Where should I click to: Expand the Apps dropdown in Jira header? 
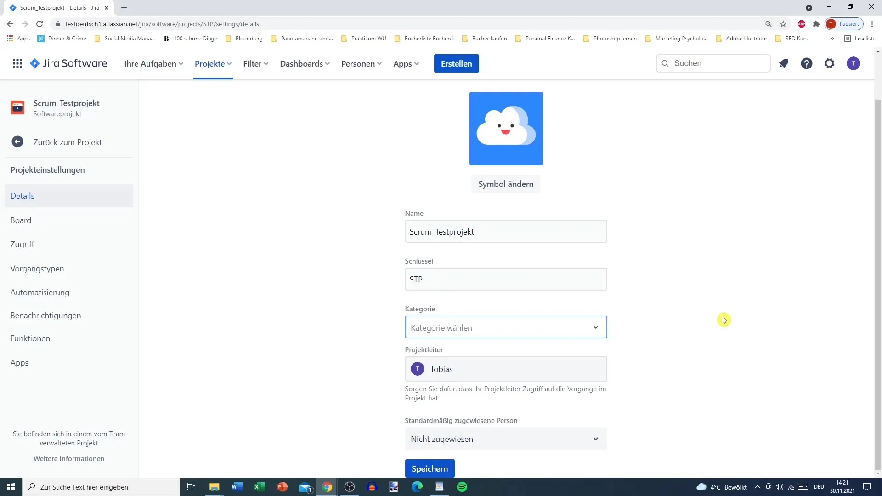406,63
